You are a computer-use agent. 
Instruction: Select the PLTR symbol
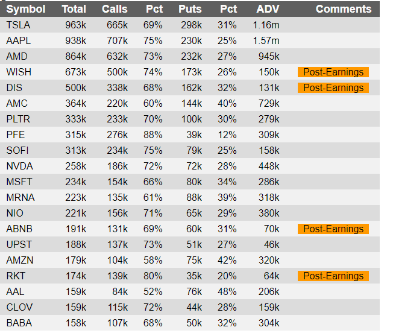coord(18,119)
